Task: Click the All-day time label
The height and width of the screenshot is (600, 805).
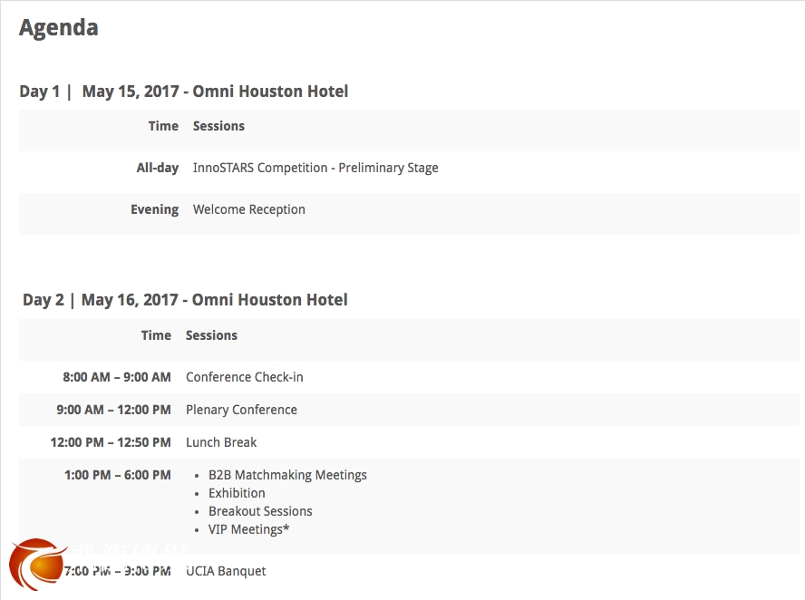Action: point(158,168)
